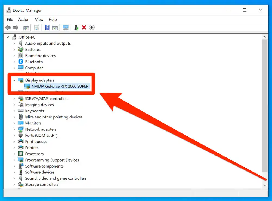Open Properties toolbar icon

(x=36, y=28)
